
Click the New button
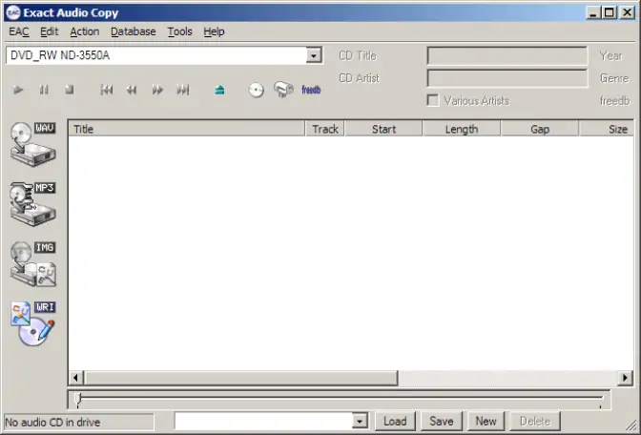coord(486,421)
